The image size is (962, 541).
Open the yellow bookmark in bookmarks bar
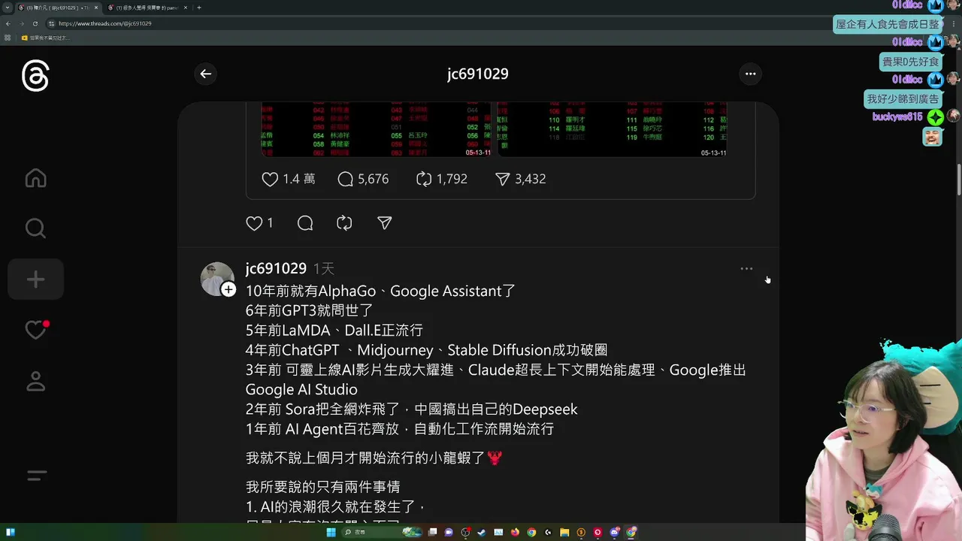click(44, 38)
